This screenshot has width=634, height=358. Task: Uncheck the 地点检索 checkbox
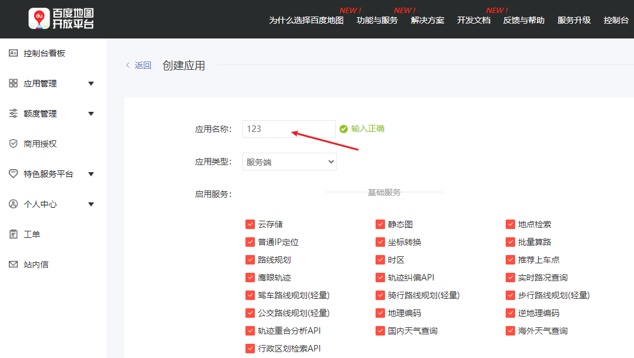510,224
